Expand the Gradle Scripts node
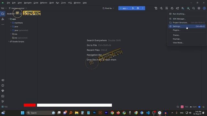The width and height of the screenshot is (207, 116). 9,42
